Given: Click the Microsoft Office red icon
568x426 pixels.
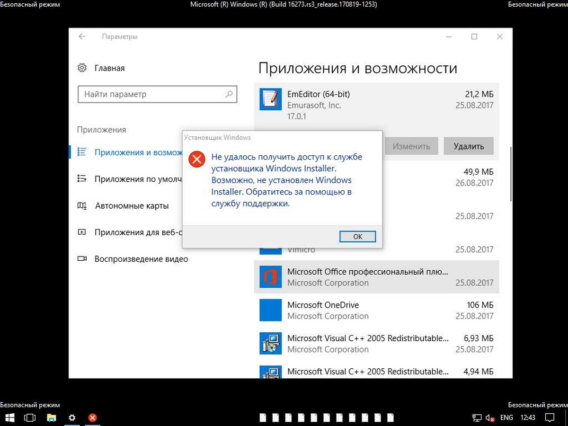Looking at the screenshot, I should [x=270, y=277].
